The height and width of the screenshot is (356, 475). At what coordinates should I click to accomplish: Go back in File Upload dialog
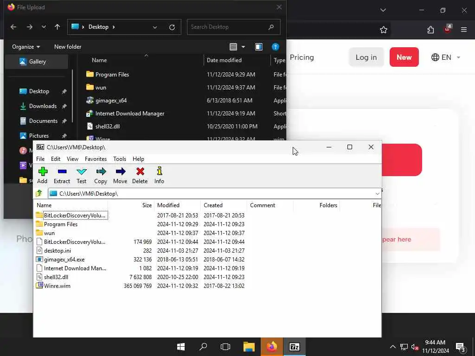(13, 27)
